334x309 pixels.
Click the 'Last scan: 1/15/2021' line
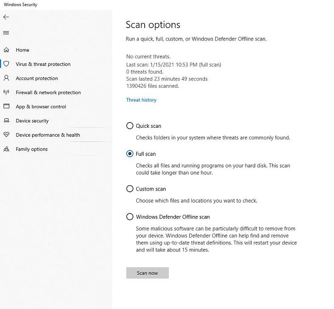pyautogui.click(x=174, y=65)
